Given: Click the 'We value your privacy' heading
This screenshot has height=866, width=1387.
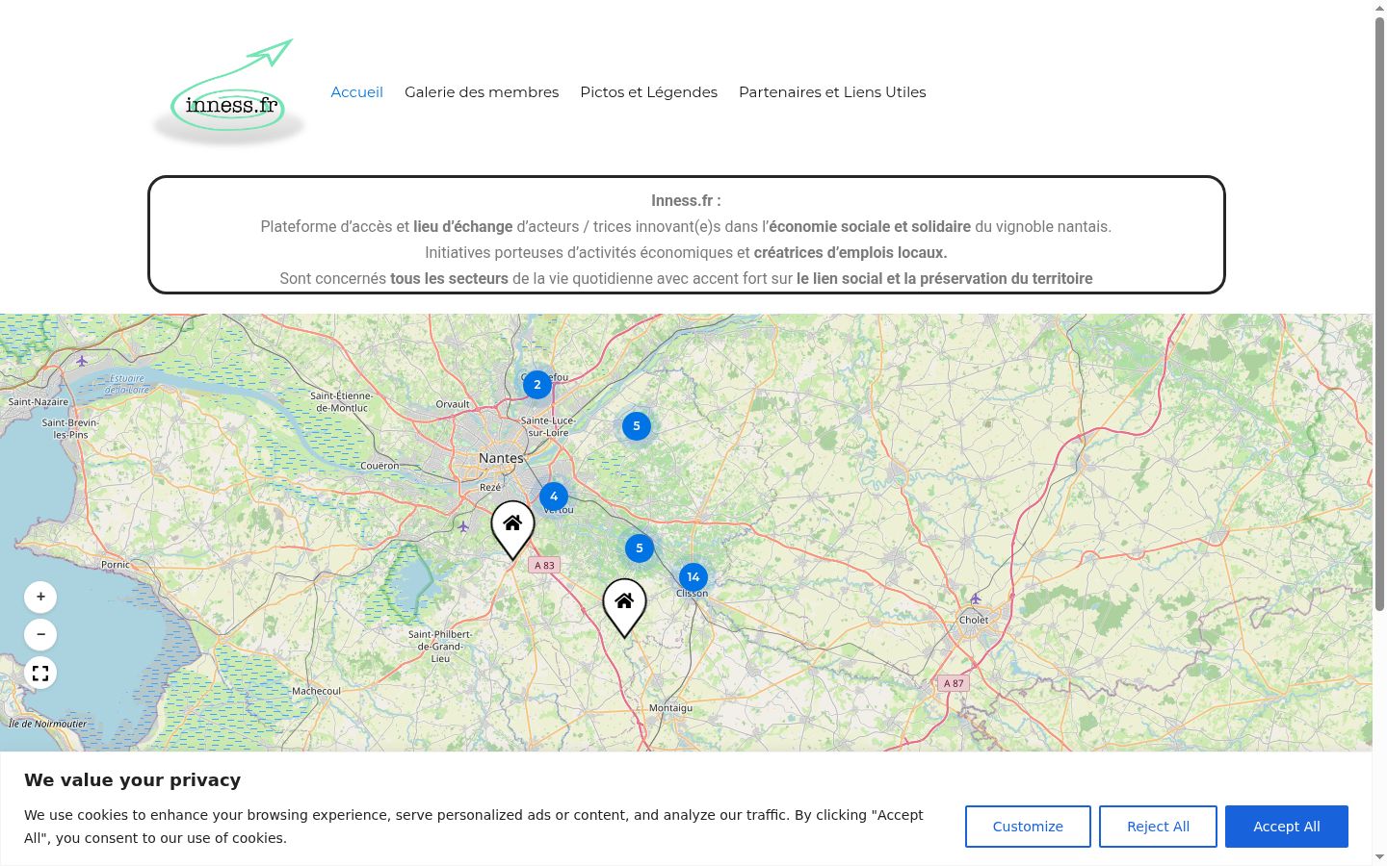Looking at the screenshot, I should point(133,780).
